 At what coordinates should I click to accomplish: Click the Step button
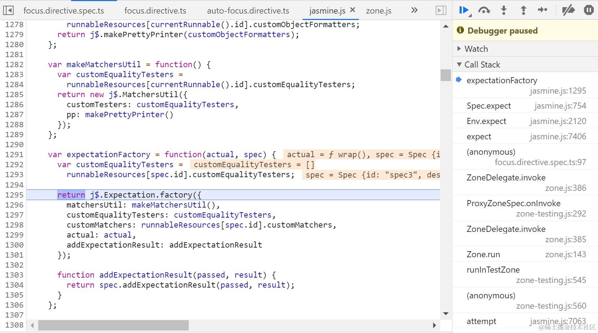(x=542, y=10)
